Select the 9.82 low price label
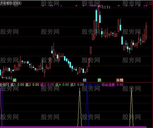 9,78
